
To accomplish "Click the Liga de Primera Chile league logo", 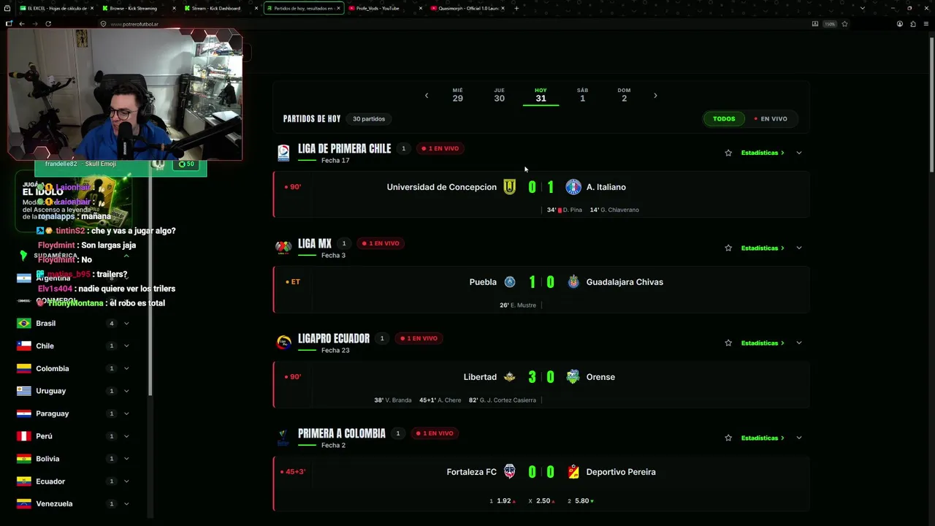I will (x=283, y=153).
